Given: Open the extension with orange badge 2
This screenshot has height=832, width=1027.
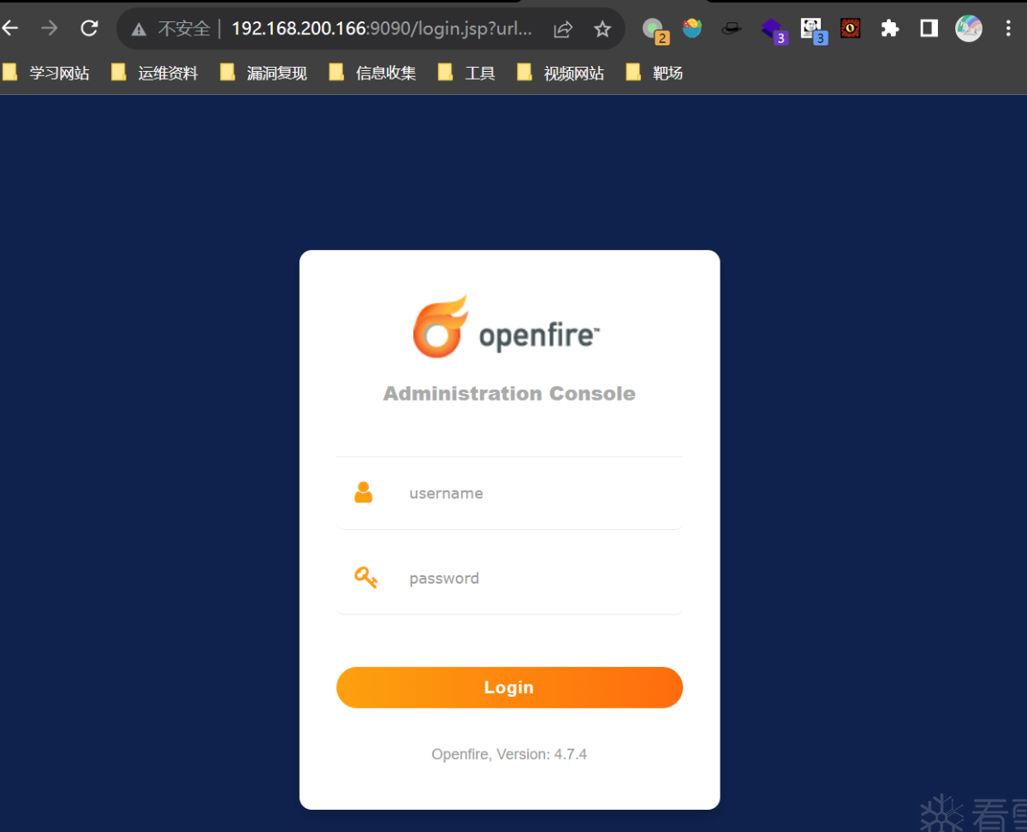Looking at the screenshot, I should point(656,30).
